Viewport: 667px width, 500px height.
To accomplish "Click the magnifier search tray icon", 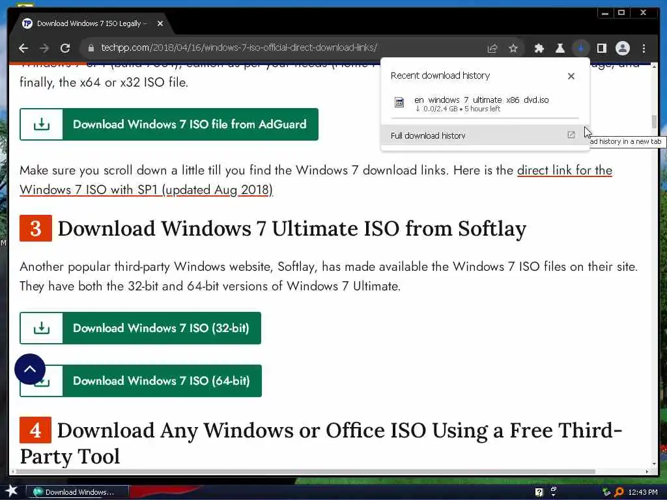I will tap(619, 492).
